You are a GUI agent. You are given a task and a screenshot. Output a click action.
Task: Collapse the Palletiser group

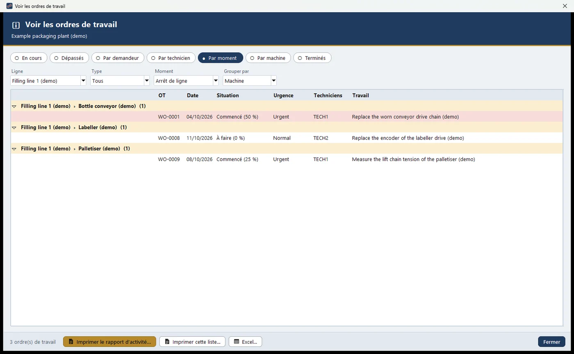pos(14,149)
